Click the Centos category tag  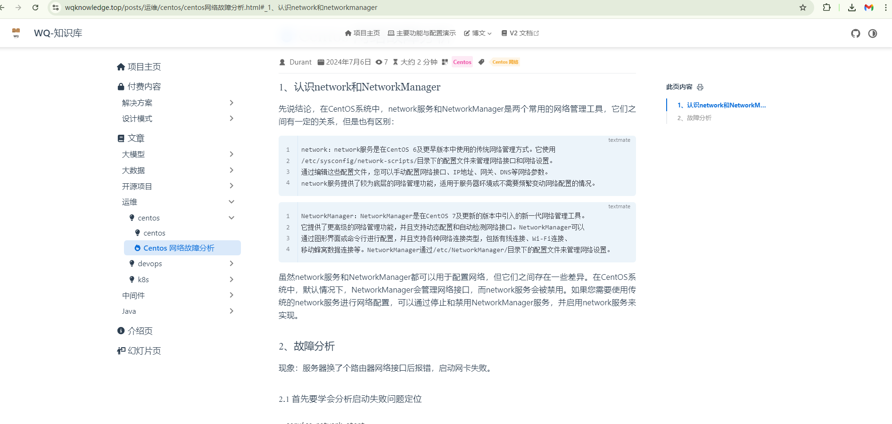tap(462, 62)
